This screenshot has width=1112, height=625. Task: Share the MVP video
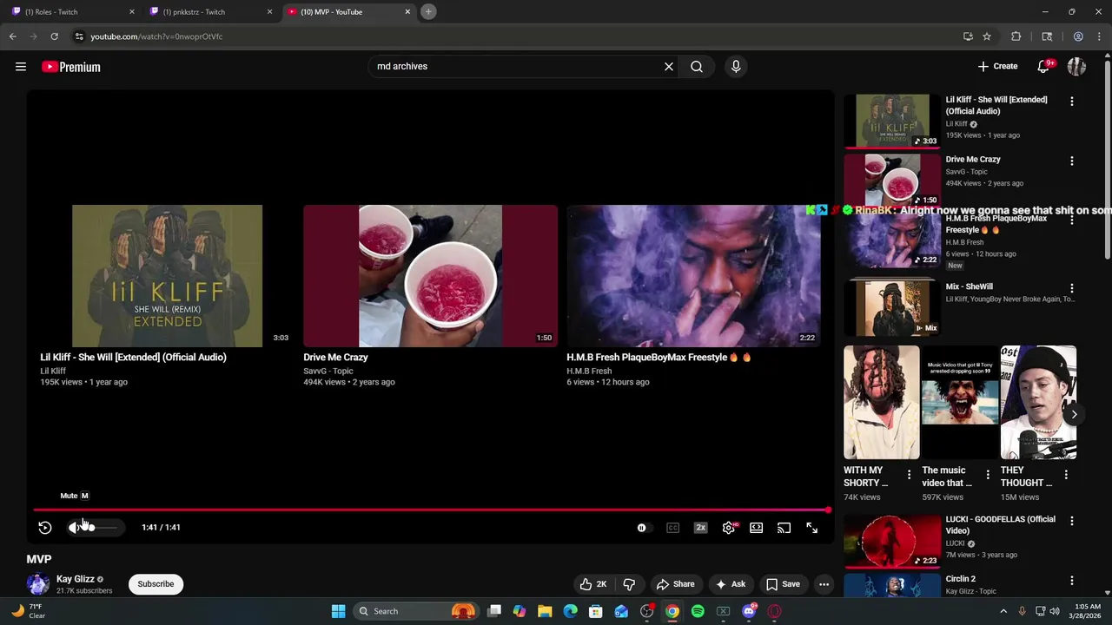676,584
